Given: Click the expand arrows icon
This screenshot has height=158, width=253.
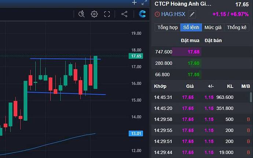Looking at the screenshot, I should coord(144,3).
